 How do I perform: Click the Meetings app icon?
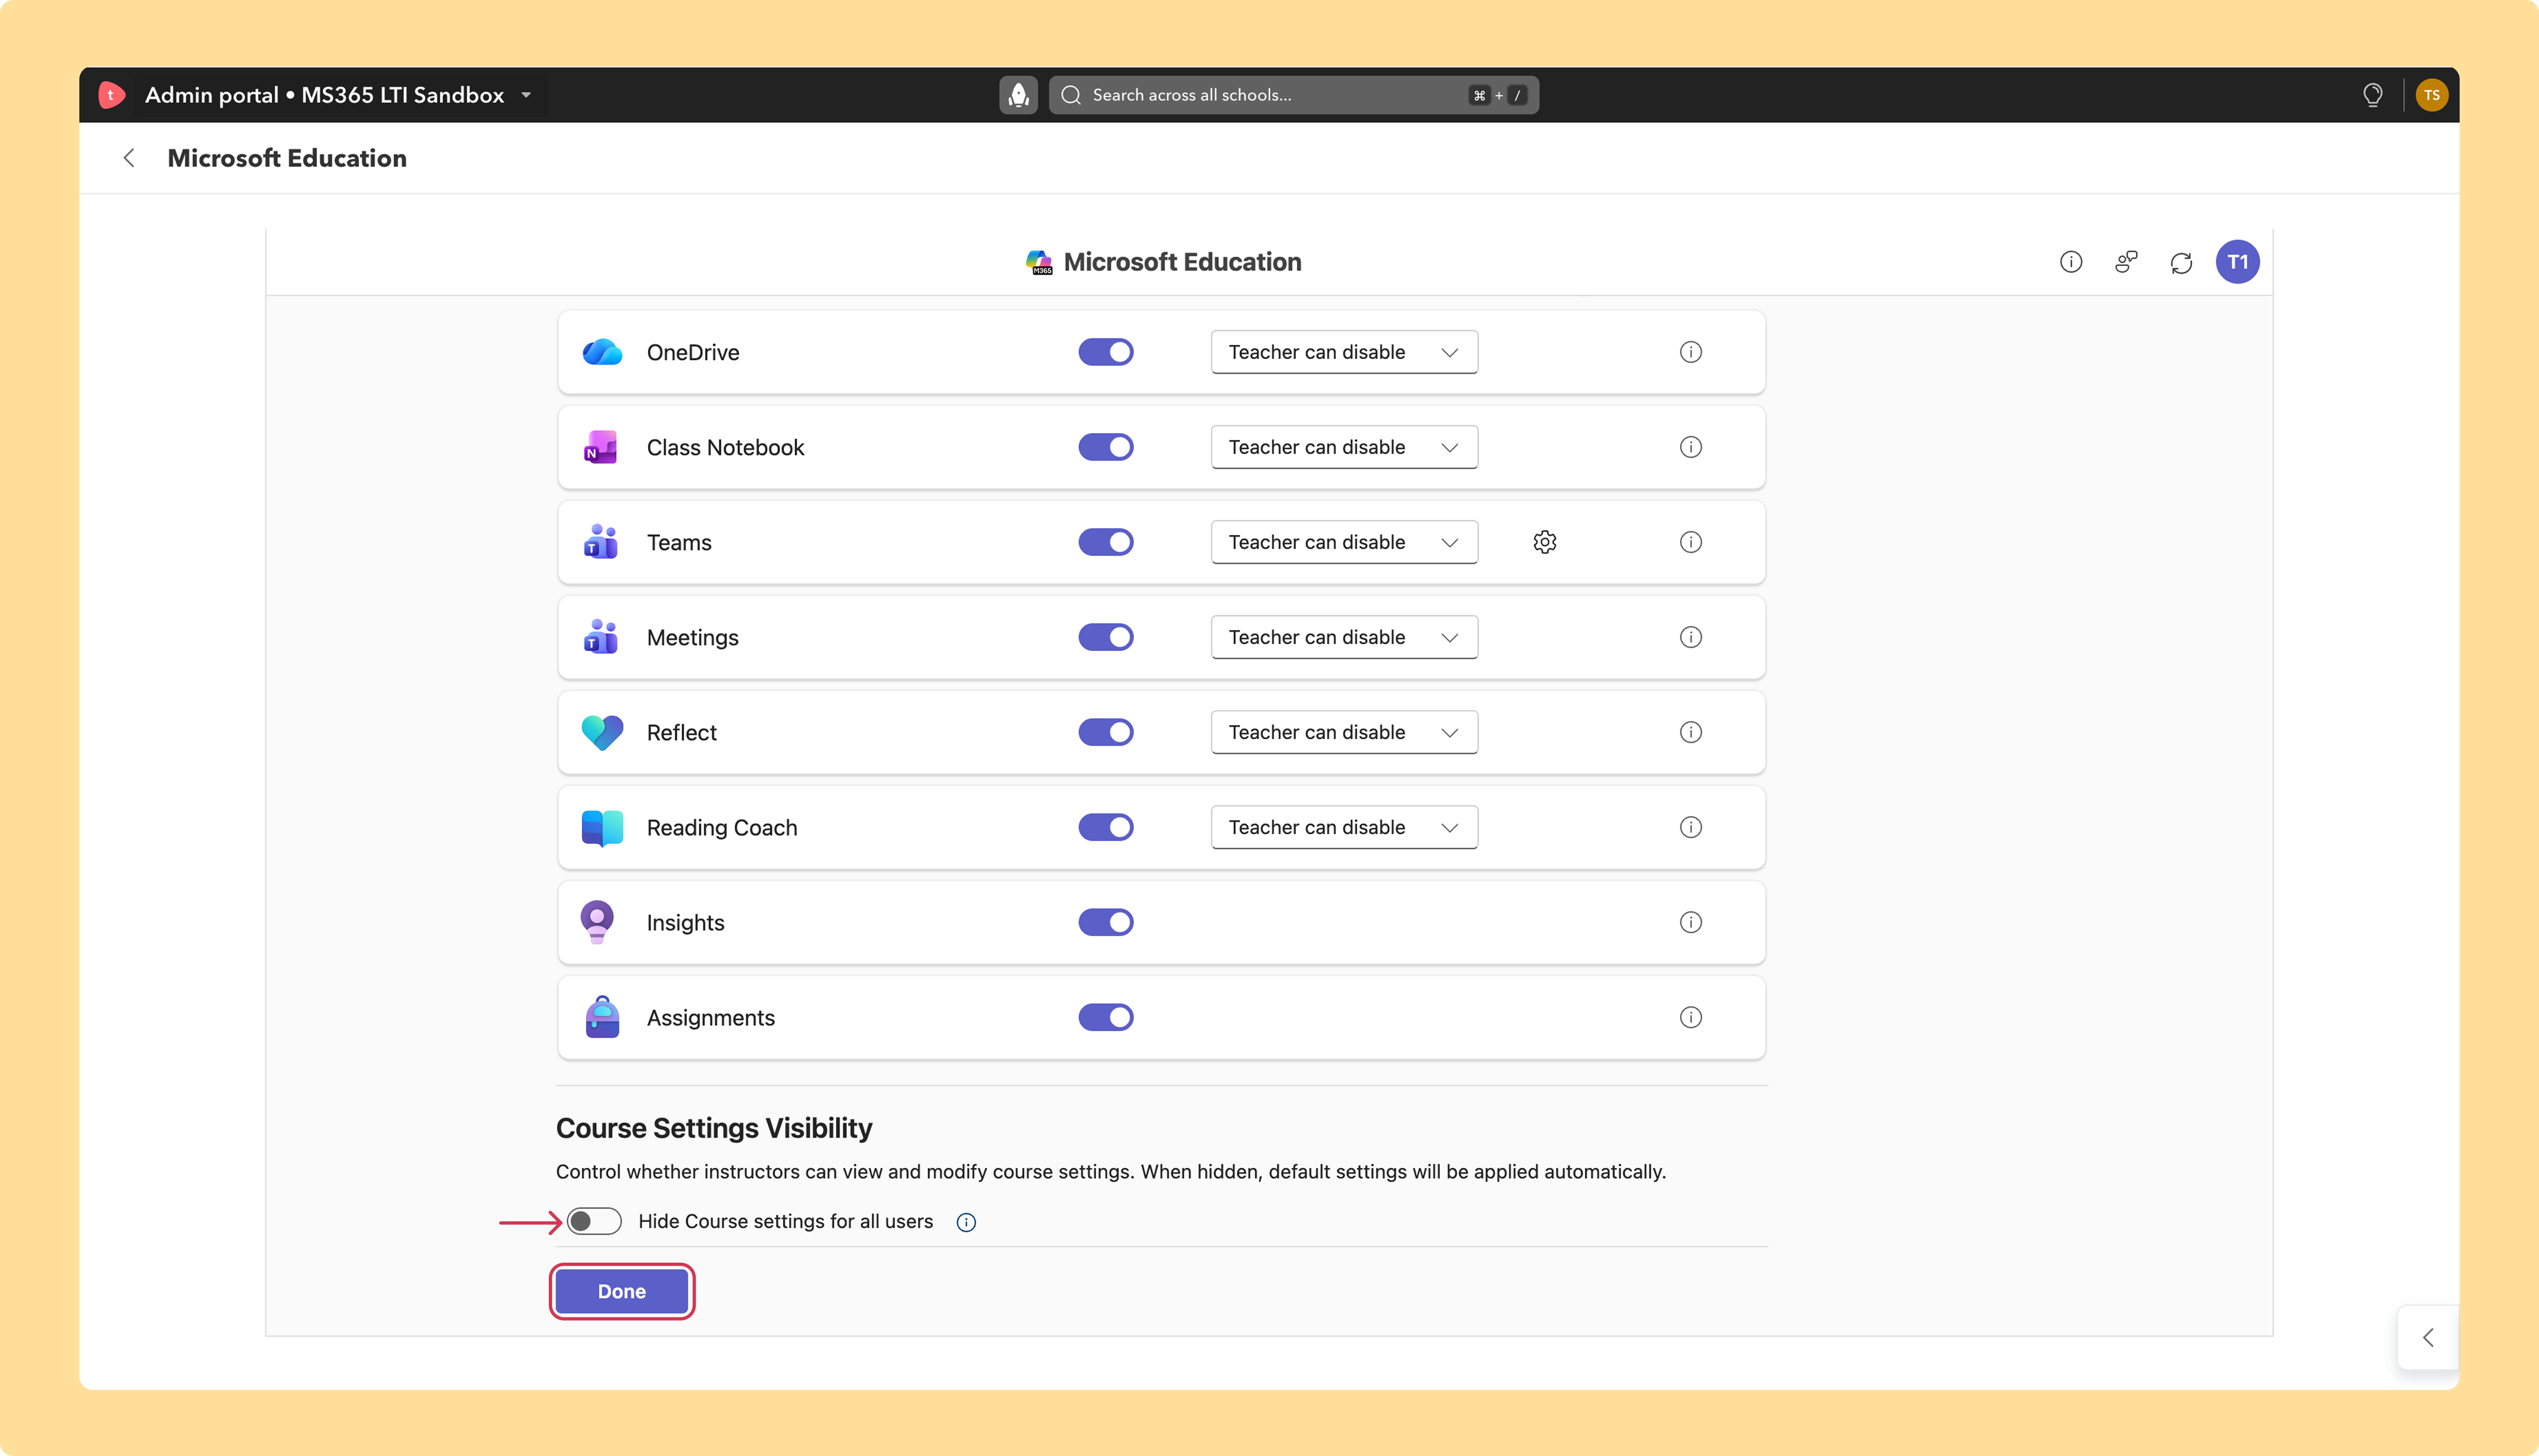(600, 637)
